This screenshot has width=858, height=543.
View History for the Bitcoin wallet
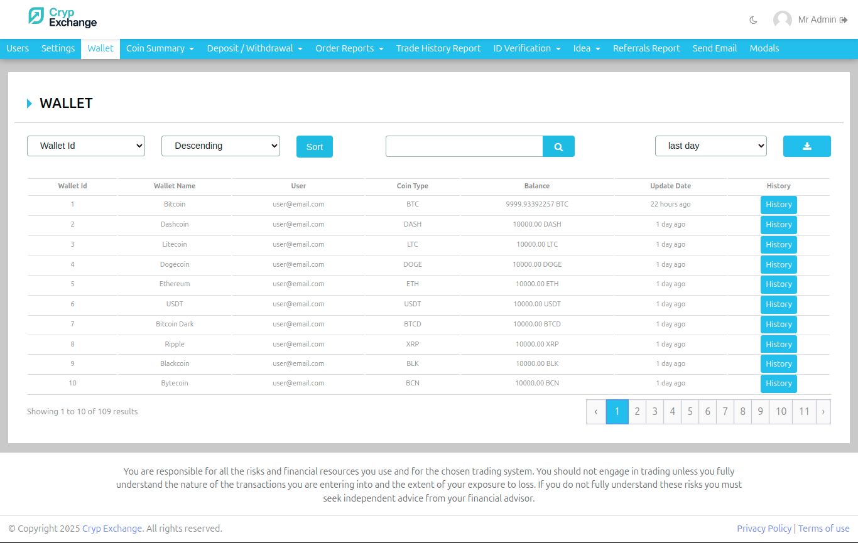tap(778, 205)
